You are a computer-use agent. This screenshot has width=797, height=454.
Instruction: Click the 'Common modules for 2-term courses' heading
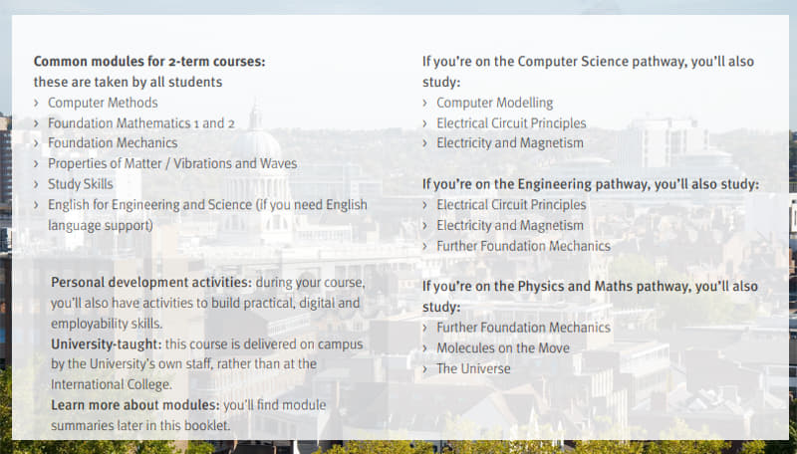[149, 62]
